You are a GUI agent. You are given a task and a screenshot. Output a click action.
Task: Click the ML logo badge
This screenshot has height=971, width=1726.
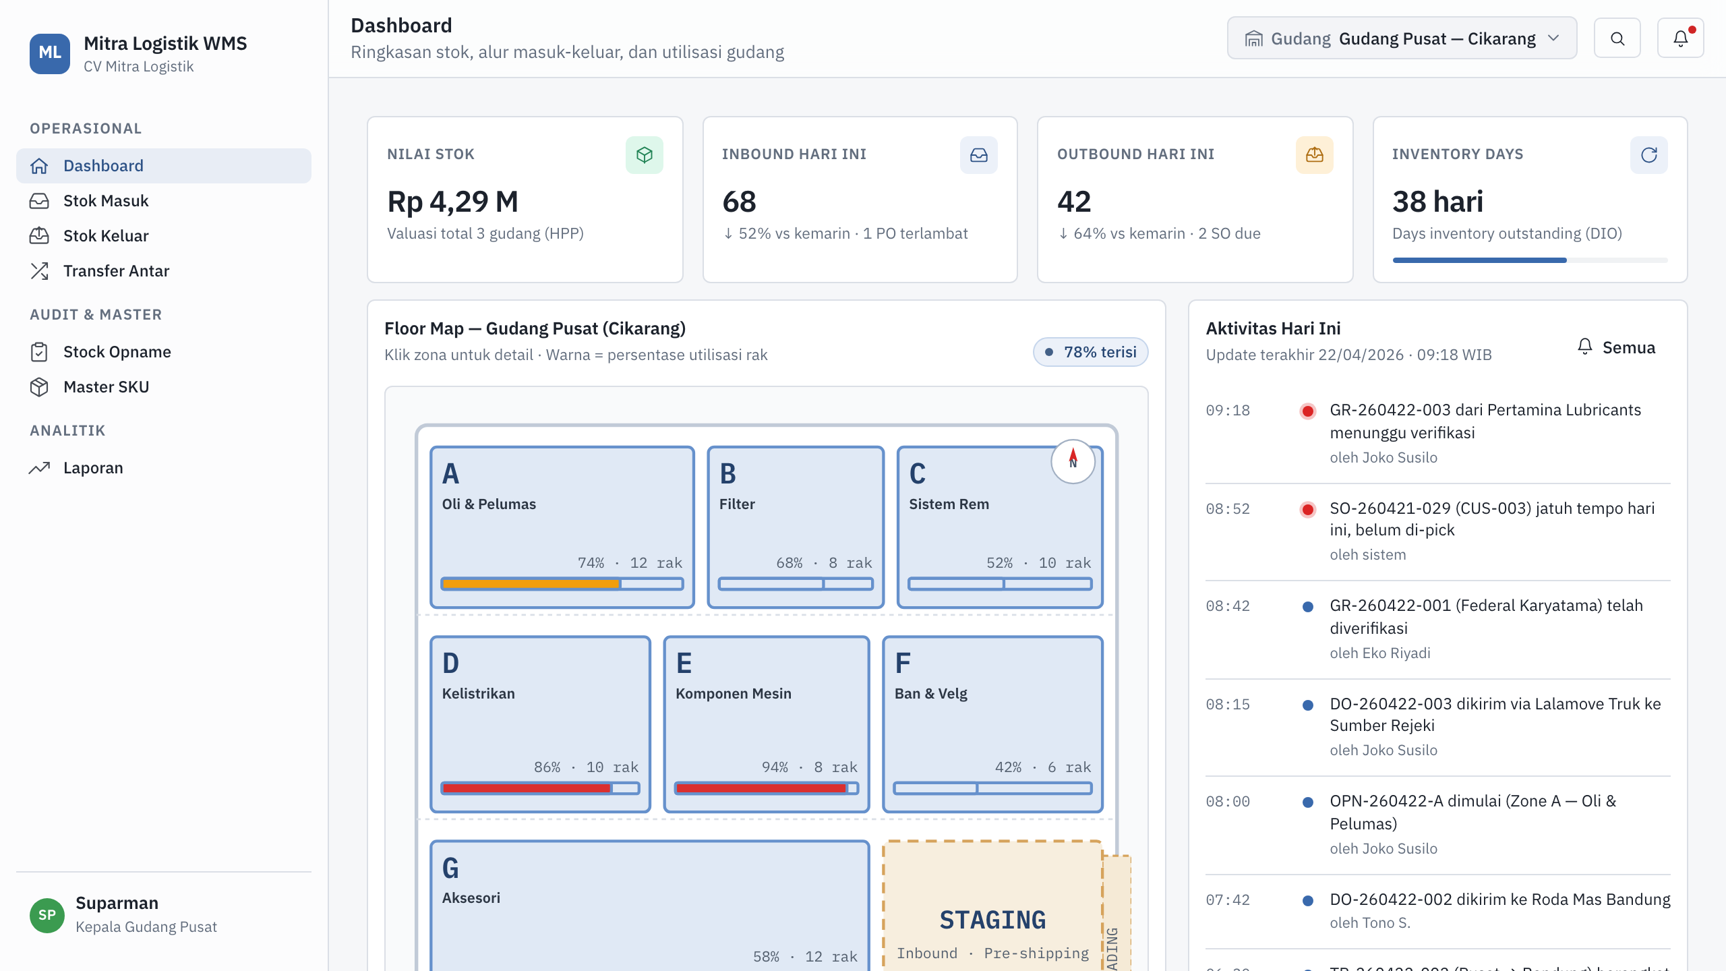click(49, 53)
